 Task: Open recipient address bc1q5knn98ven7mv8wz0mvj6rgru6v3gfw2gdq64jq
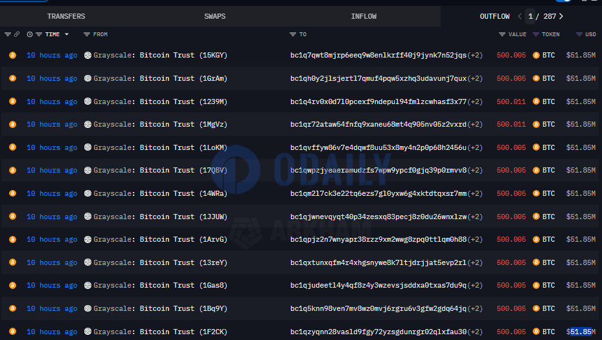[x=378, y=308]
